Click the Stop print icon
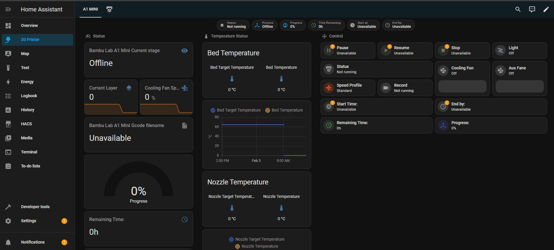 click(x=443, y=50)
